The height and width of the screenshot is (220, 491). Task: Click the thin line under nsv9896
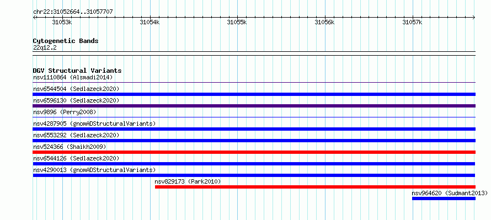click(x=254, y=117)
